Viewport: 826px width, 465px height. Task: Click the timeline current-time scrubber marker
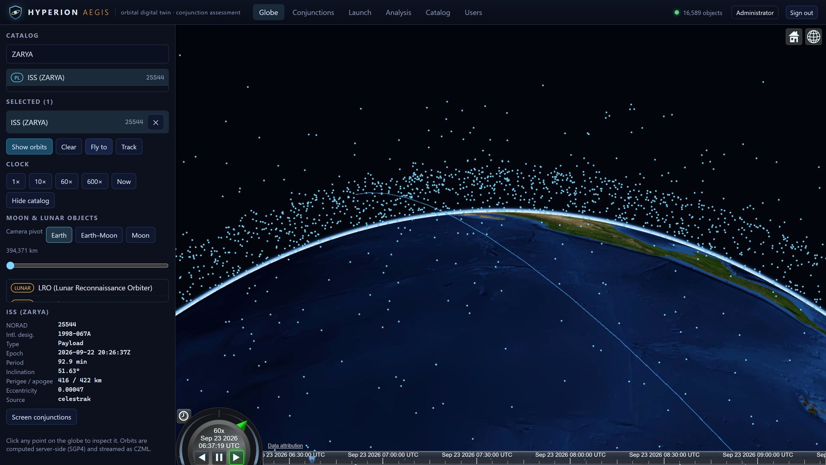click(x=312, y=458)
